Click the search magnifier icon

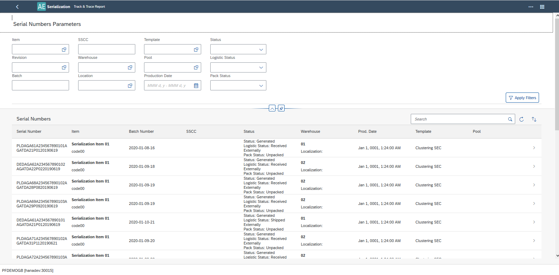point(510,119)
